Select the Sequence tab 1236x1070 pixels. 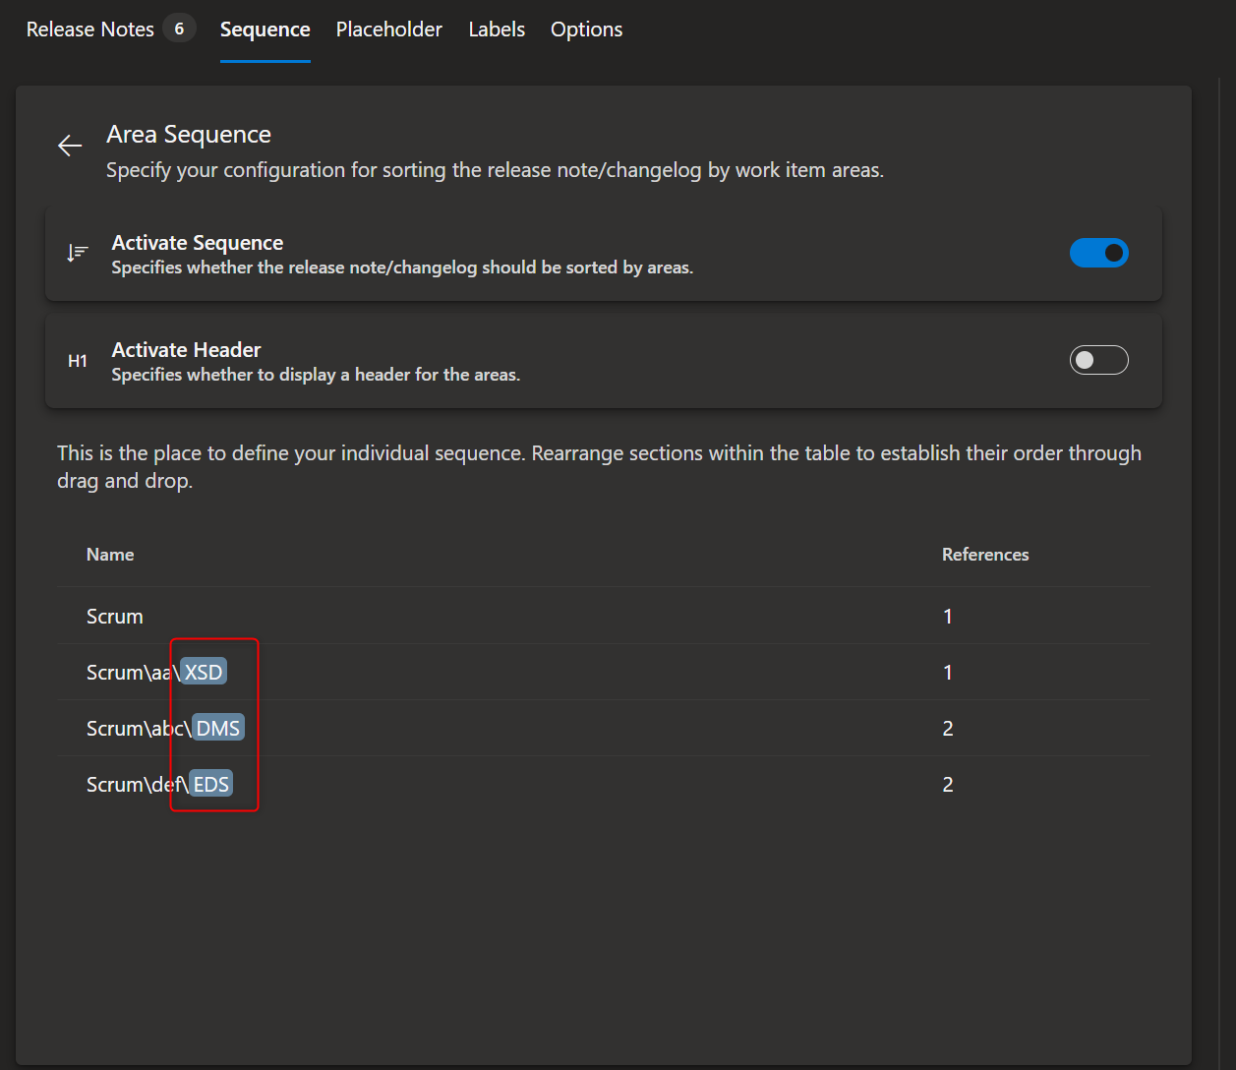point(265,30)
